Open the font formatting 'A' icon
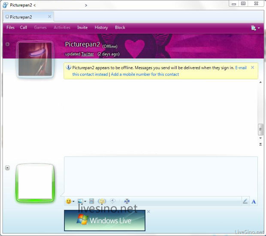This screenshot has width=266, height=236. click(254, 201)
